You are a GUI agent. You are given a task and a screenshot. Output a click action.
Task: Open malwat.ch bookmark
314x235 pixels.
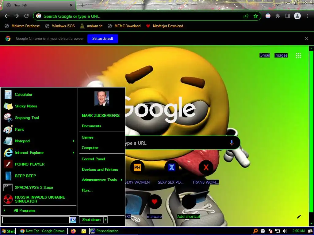(91, 26)
